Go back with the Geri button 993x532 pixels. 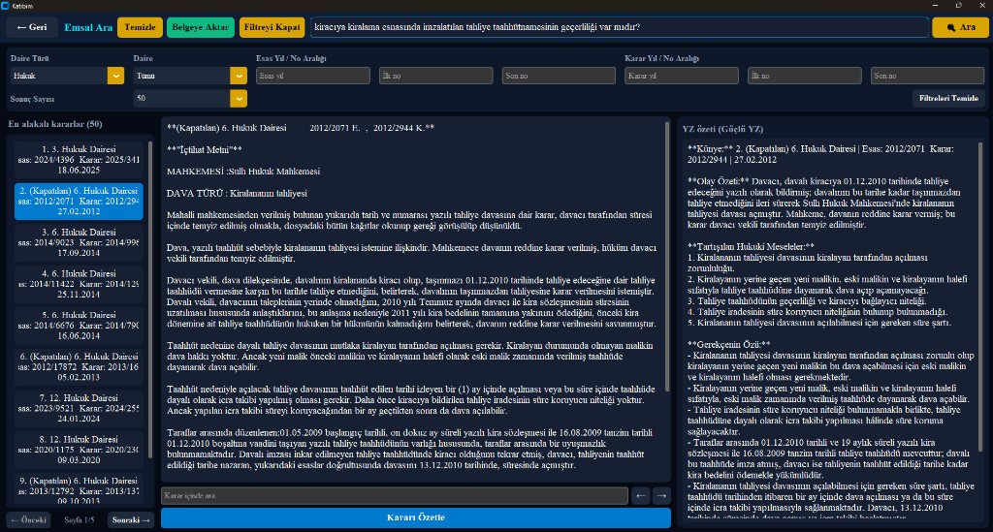pos(32,27)
